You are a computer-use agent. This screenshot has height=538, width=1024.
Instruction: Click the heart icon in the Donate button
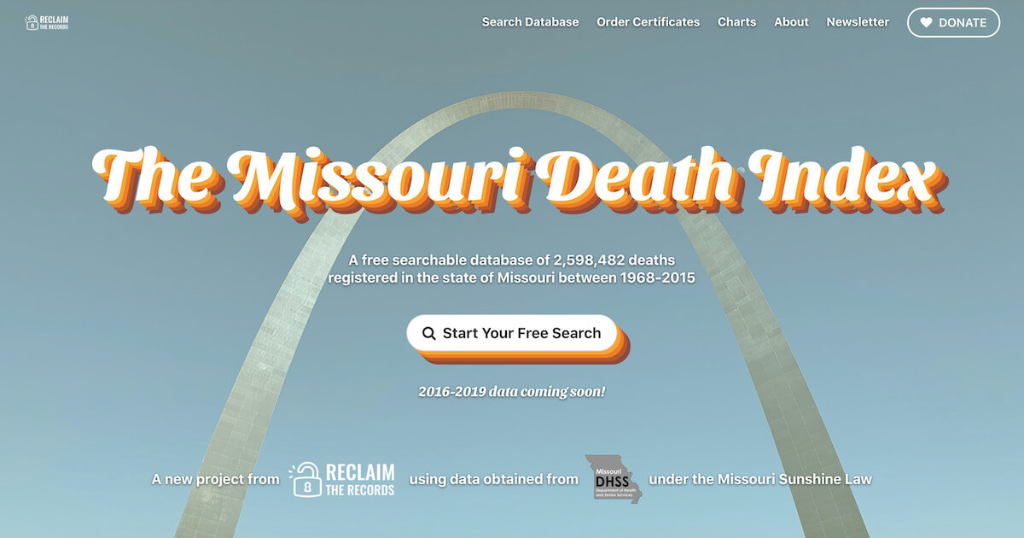coord(926,23)
